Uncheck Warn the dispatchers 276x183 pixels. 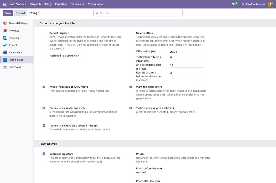tap(131, 87)
